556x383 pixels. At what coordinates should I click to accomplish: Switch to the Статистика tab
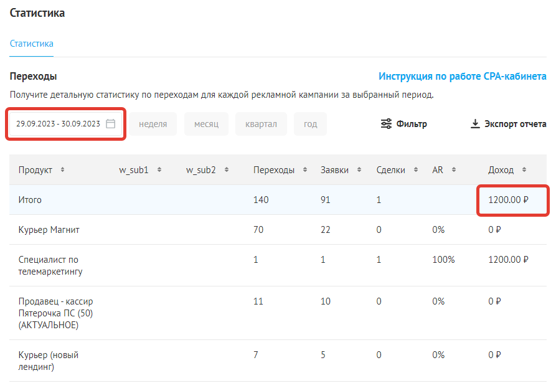click(x=32, y=44)
